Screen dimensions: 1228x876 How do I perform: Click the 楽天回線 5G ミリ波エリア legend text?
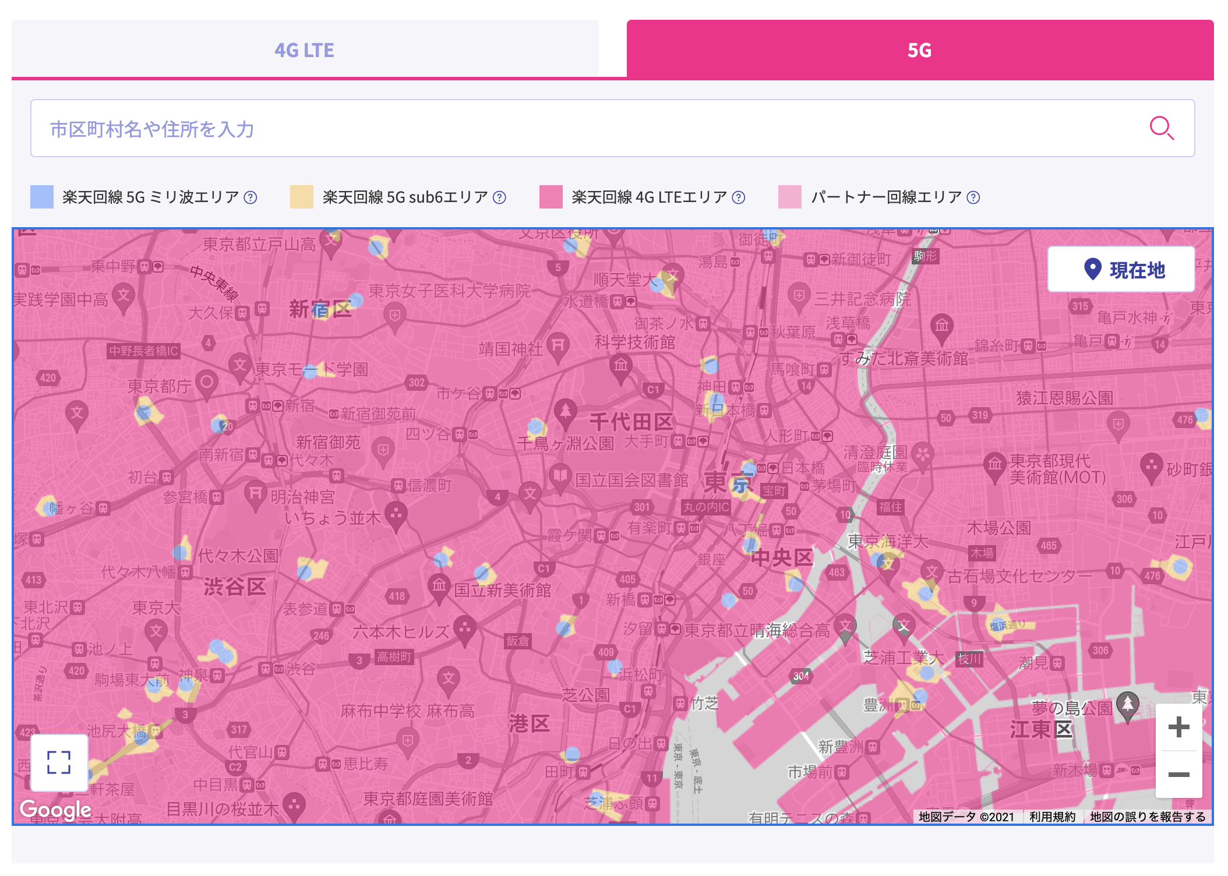[x=150, y=197]
